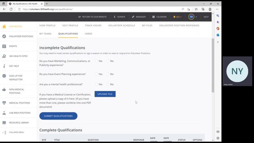Screen dimensions: 254x143
Task: Select the Qualifications tab
Action: (68, 34)
